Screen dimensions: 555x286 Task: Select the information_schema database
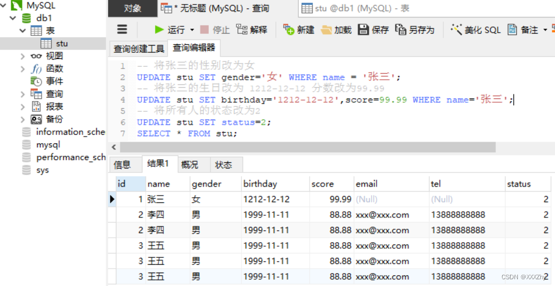pos(70,132)
